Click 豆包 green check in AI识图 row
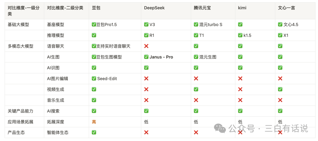Screen dimensions: 318x141 tap(94, 68)
